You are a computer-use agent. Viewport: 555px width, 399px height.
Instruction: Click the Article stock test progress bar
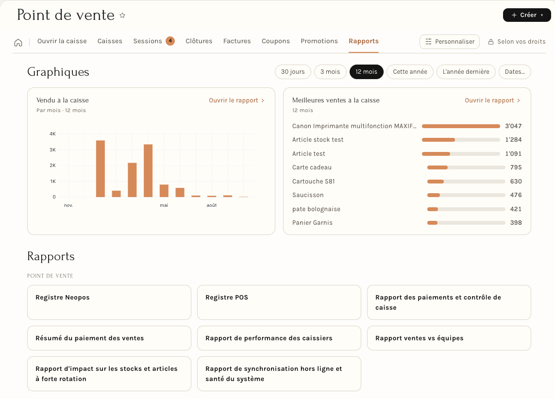[x=461, y=140]
